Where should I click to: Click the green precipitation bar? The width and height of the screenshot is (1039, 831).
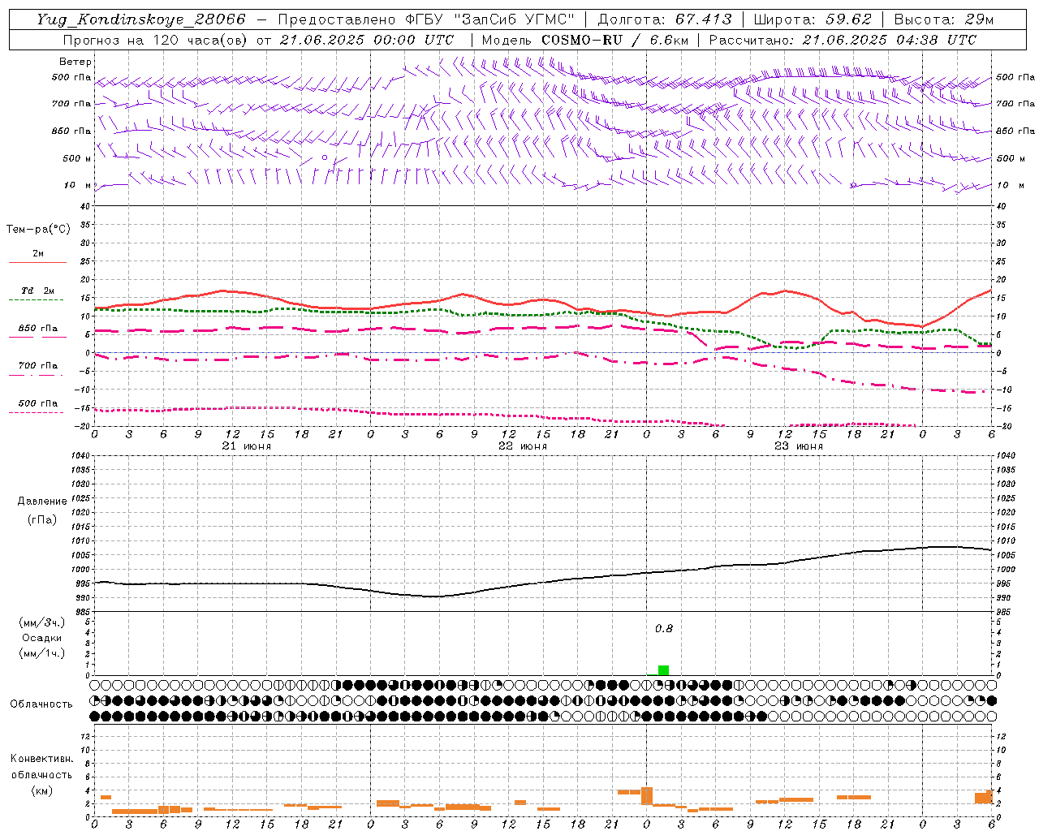point(663,670)
